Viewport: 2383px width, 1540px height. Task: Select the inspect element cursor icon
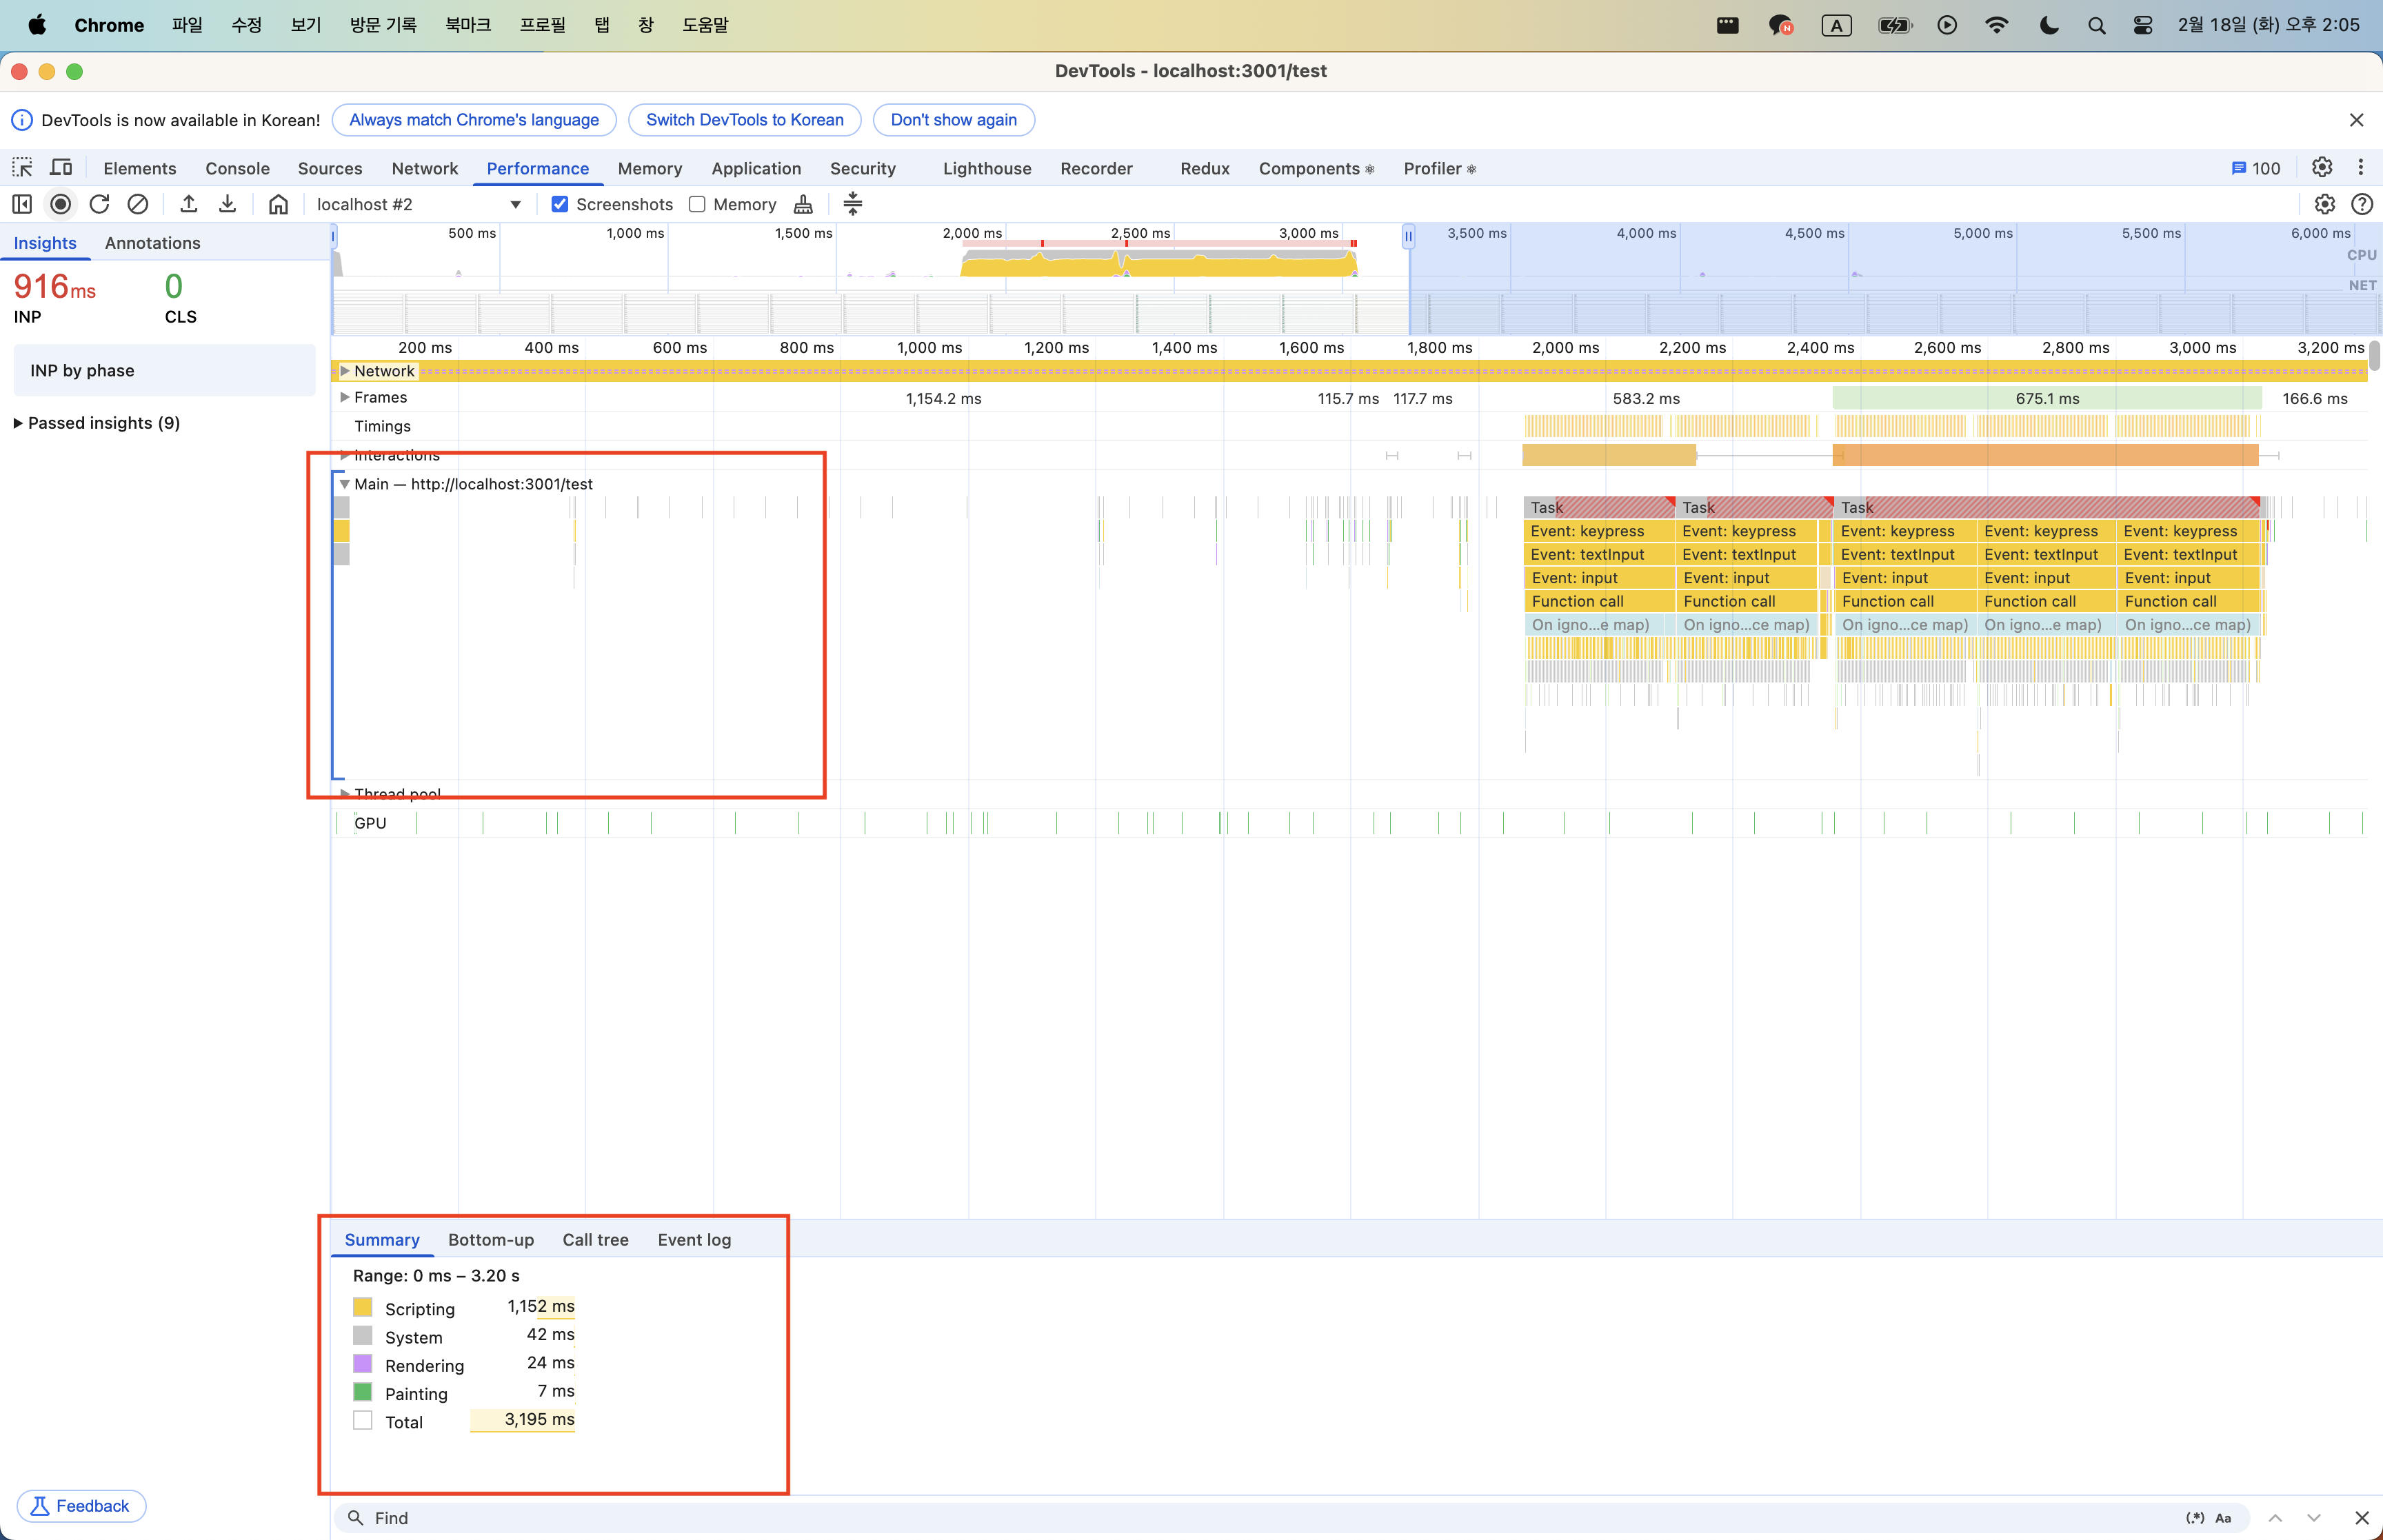(x=22, y=168)
